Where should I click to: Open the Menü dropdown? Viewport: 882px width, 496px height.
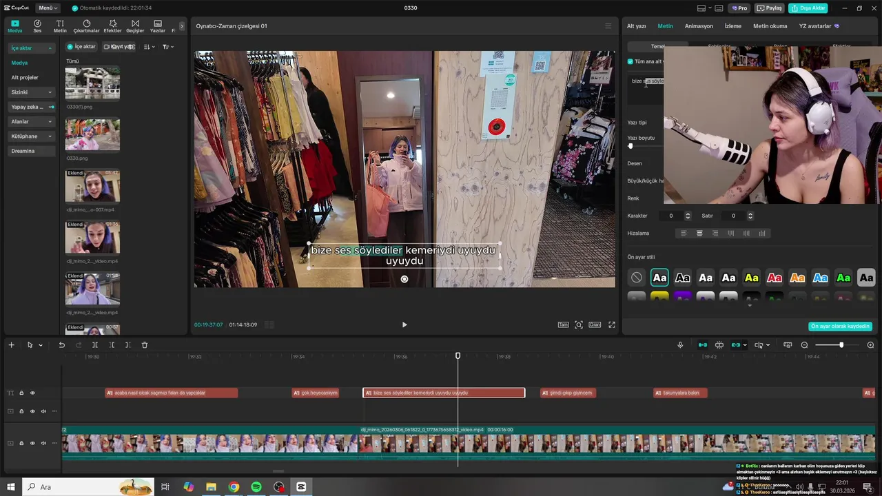coord(48,8)
